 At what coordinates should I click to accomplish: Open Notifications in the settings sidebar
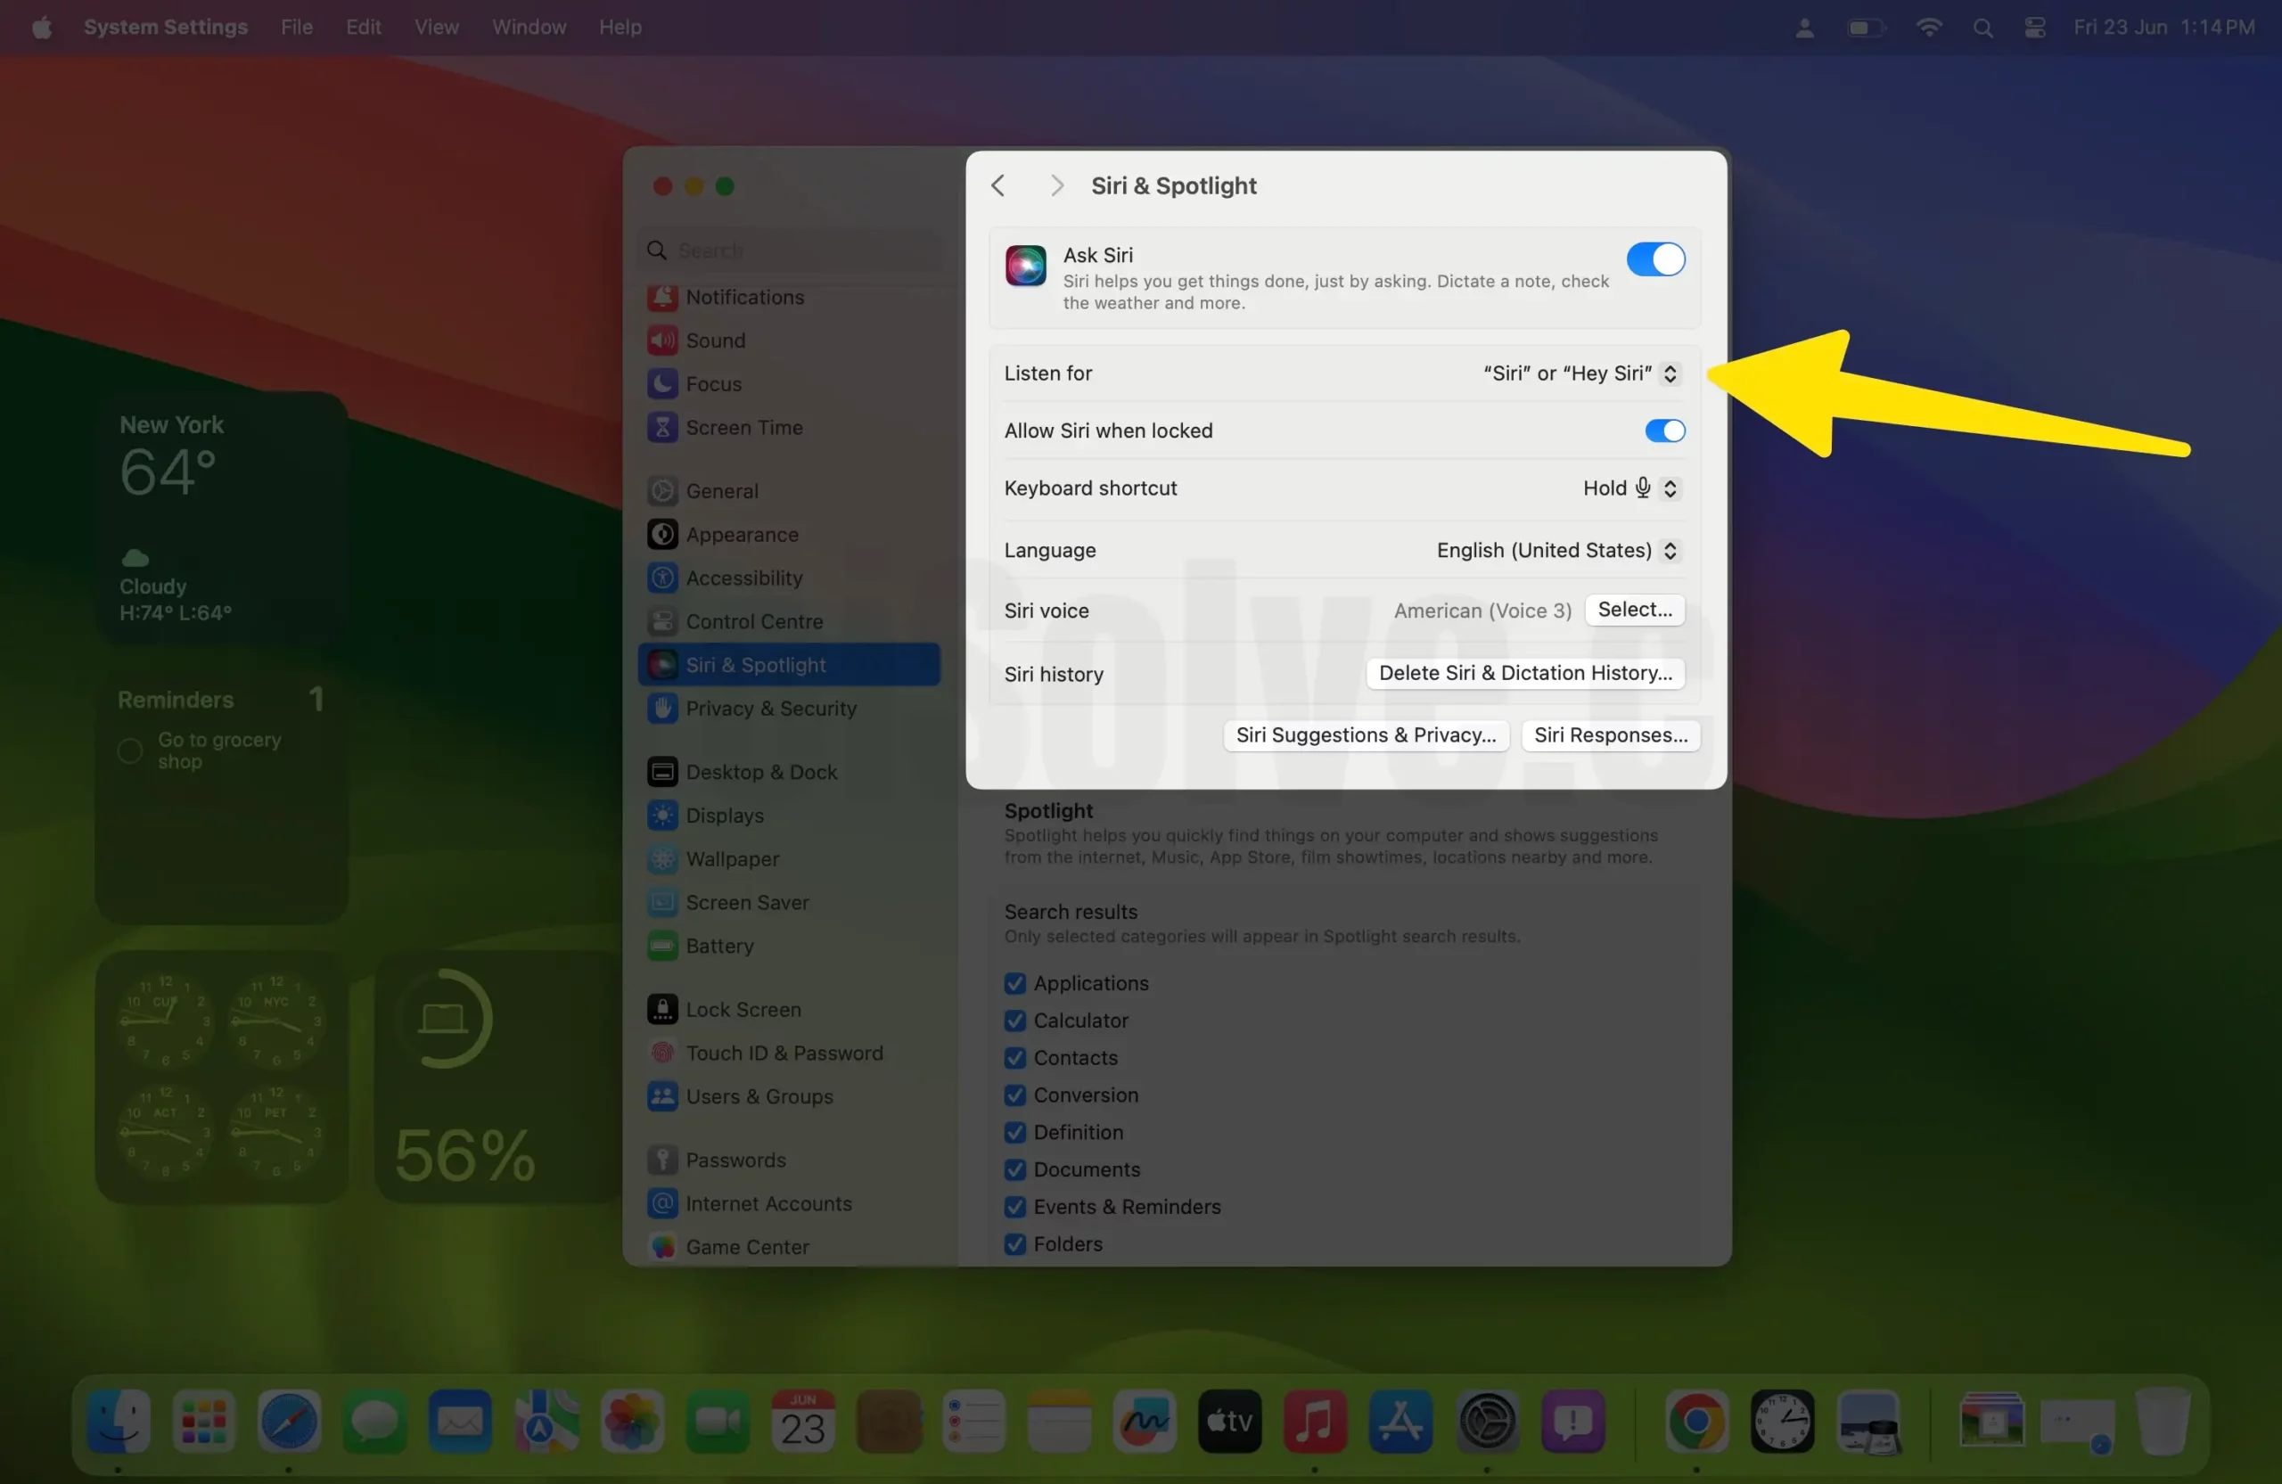click(x=788, y=297)
